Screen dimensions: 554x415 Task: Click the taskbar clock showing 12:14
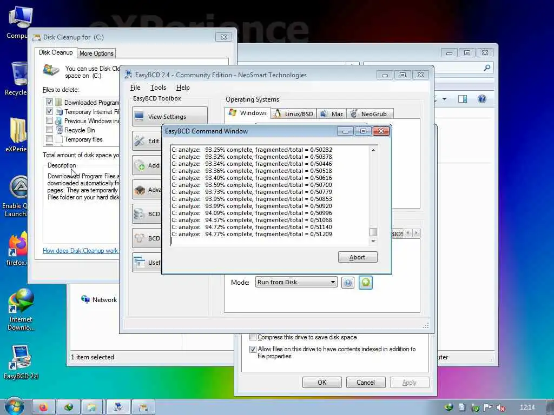coord(527,407)
